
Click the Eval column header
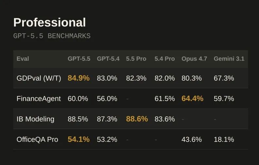click(x=23, y=59)
